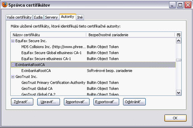The width and height of the screenshot is (193, 128).
Task: Click the scrollbar down arrow in certificate list
Action: pyautogui.click(x=178, y=93)
